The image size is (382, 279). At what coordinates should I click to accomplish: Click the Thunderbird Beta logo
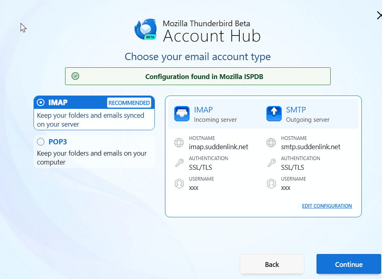146,29
